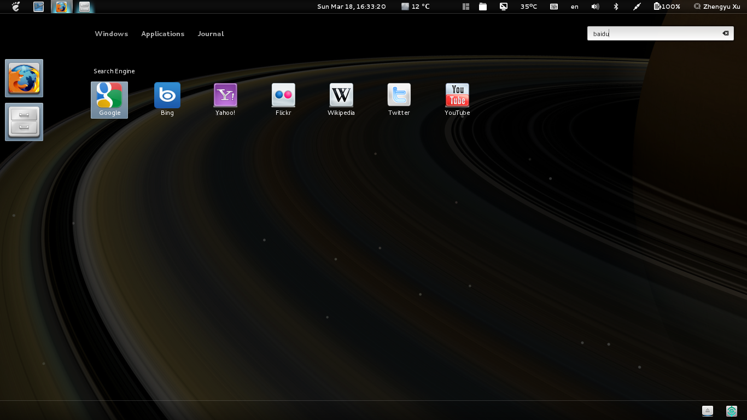Click the Search Engine heading
Image resolution: width=747 pixels, height=420 pixels.
click(x=114, y=71)
